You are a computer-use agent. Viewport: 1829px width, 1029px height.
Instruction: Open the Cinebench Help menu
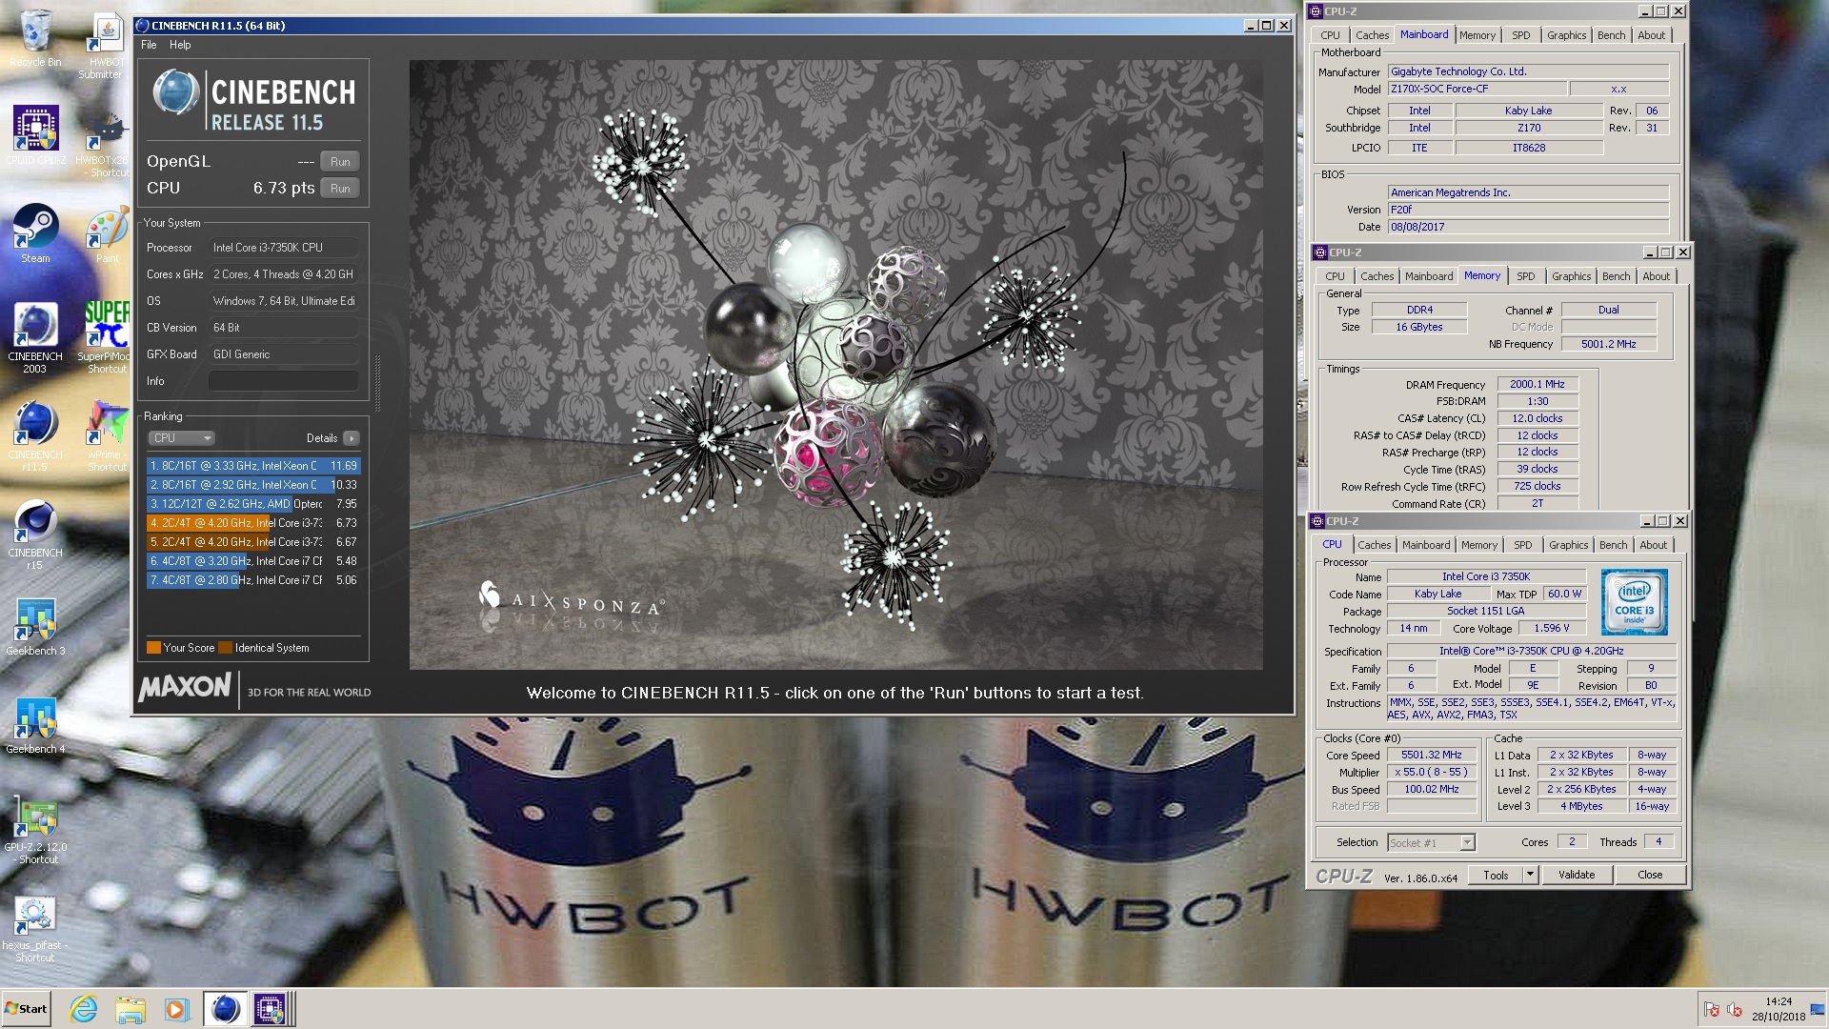tap(180, 45)
